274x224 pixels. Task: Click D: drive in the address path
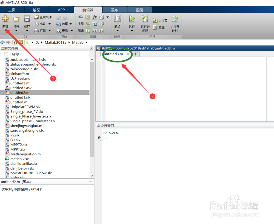click(37, 43)
